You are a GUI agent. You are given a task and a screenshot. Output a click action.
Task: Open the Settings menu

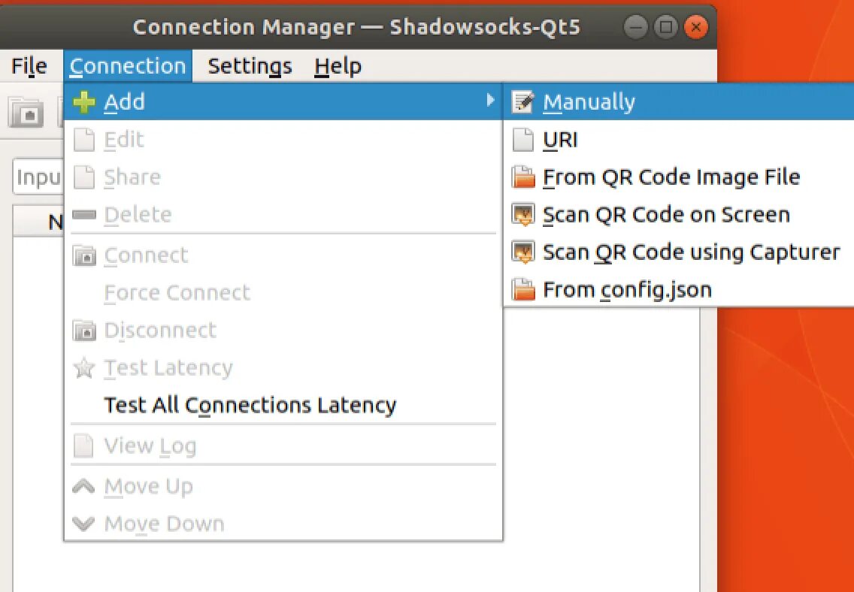[x=250, y=66]
